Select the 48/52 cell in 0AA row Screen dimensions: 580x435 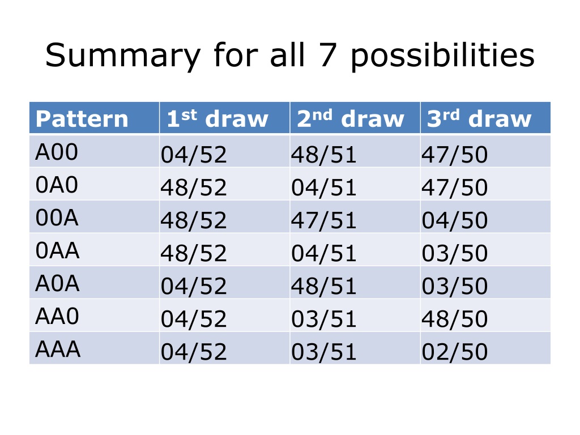(x=224, y=250)
